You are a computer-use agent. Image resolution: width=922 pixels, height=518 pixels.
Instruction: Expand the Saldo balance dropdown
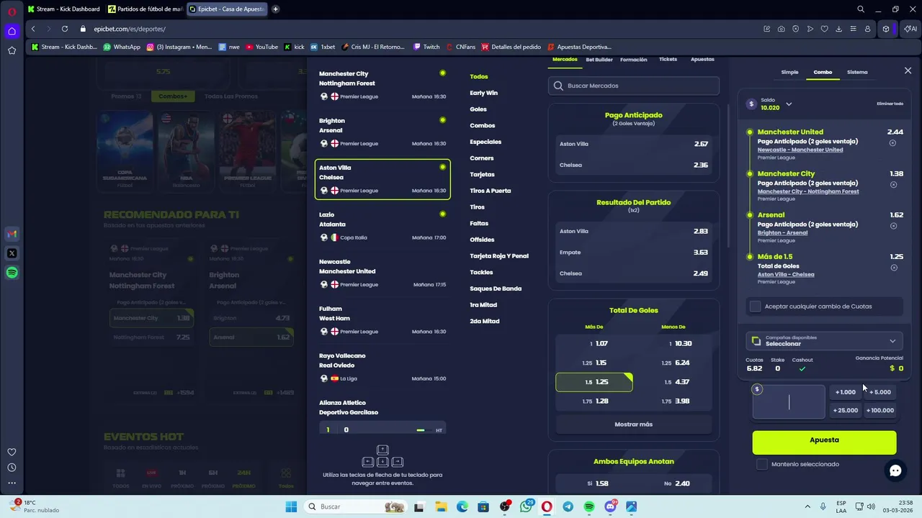coord(789,104)
